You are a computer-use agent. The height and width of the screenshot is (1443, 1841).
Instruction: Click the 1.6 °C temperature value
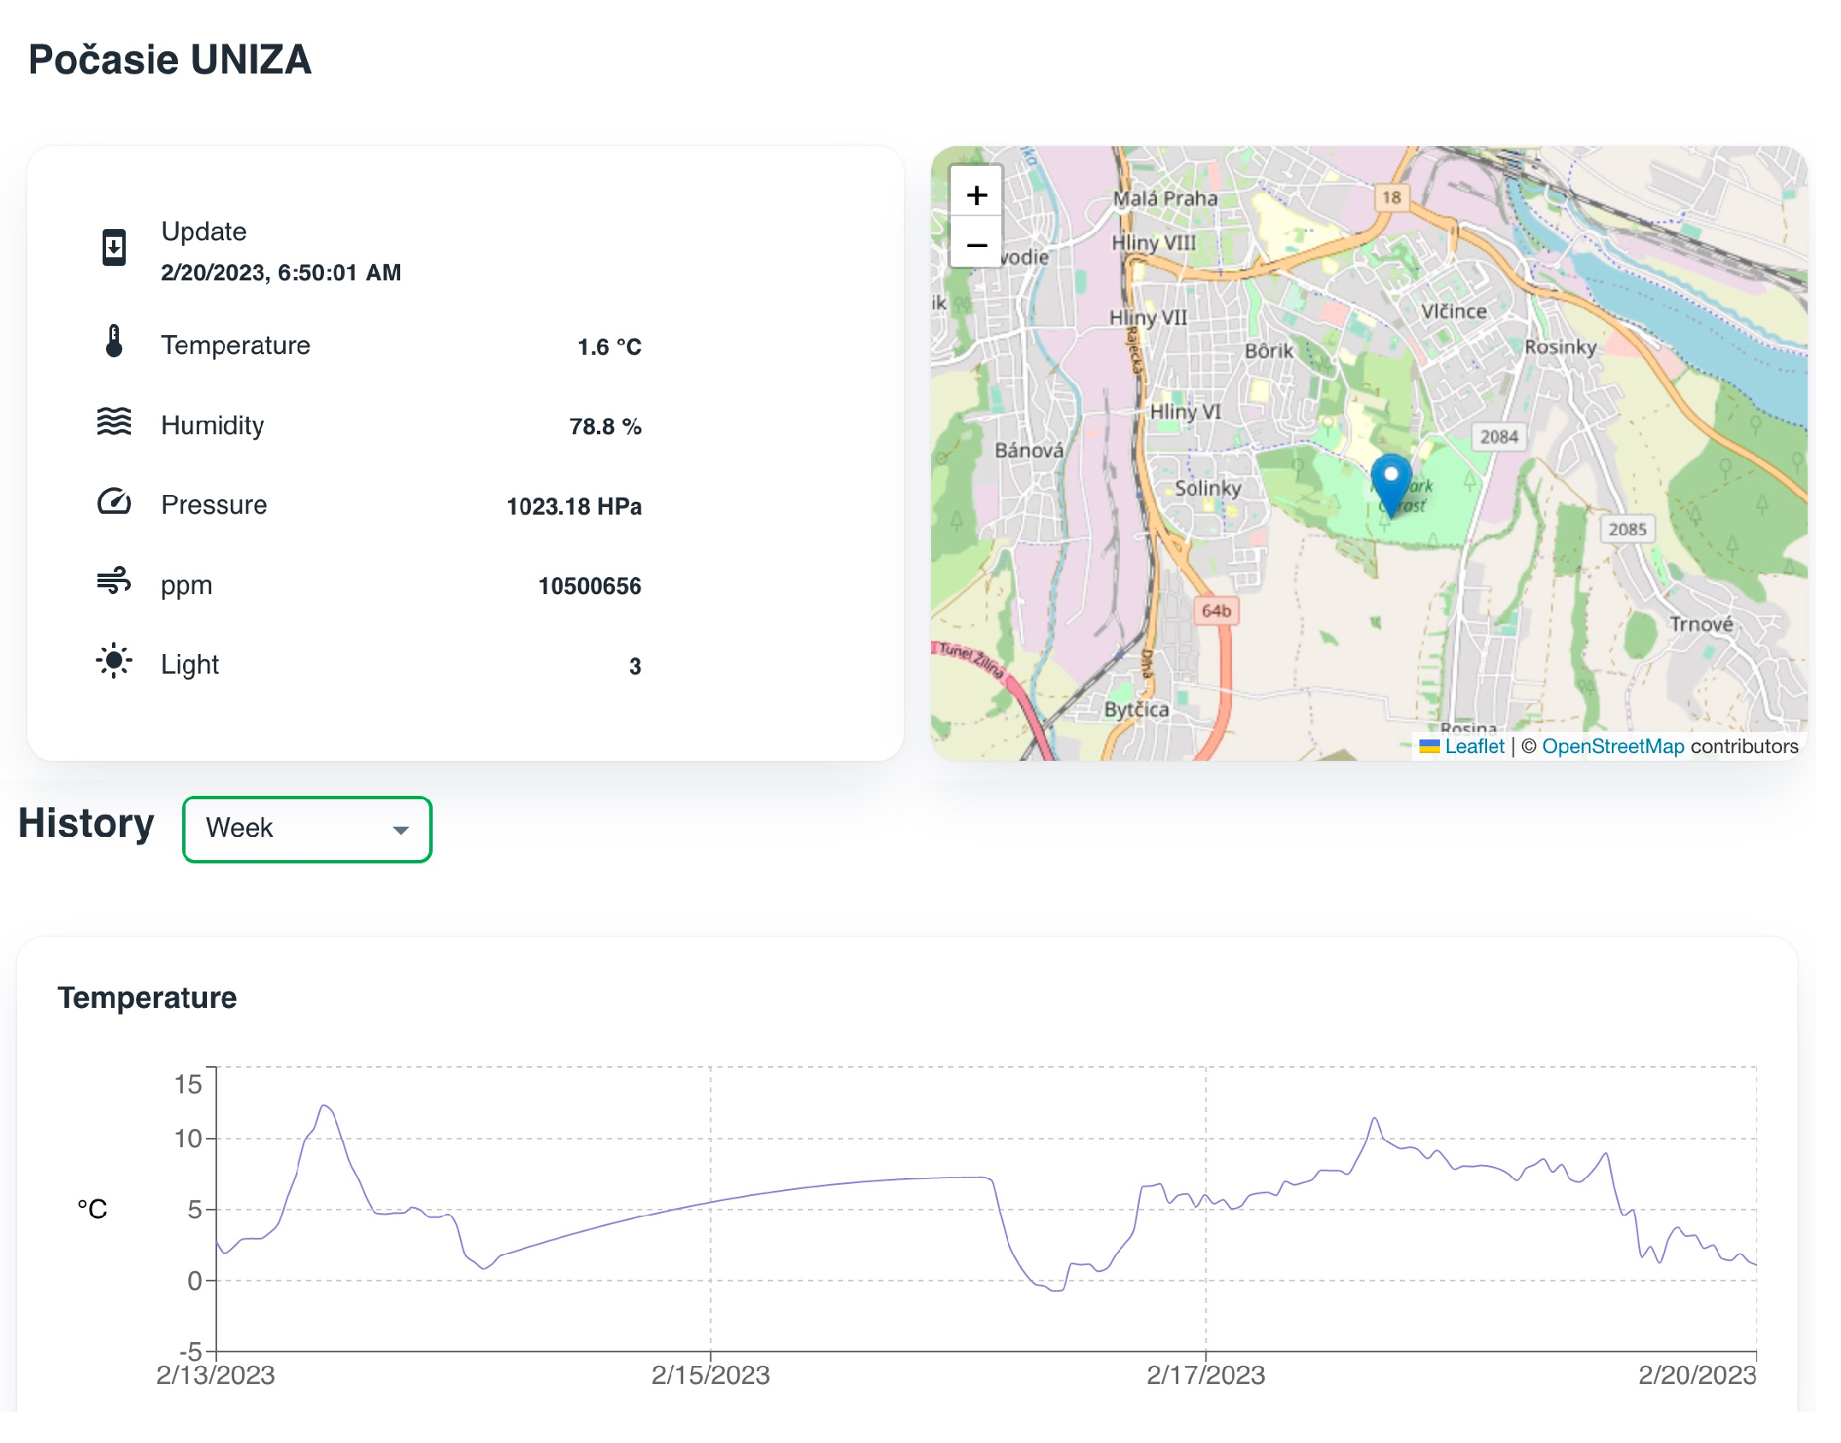click(x=609, y=347)
